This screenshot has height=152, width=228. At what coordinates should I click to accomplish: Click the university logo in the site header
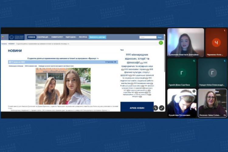tap(16, 37)
